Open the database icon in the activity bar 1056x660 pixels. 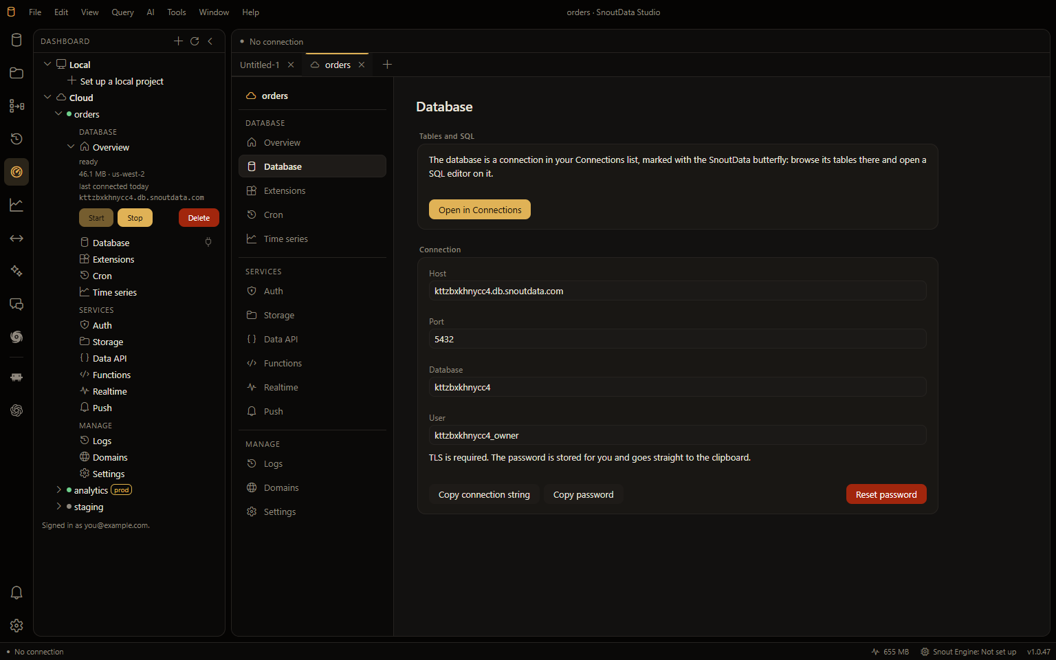[16, 40]
